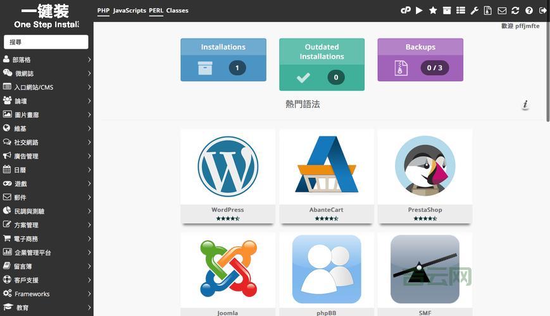Expand the 電子商務 sidebar category
The height and width of the screenshot is (316, 550).
[46, 239]
